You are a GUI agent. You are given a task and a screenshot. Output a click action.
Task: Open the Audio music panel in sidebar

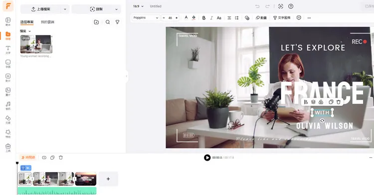click(x=8, y=105)
